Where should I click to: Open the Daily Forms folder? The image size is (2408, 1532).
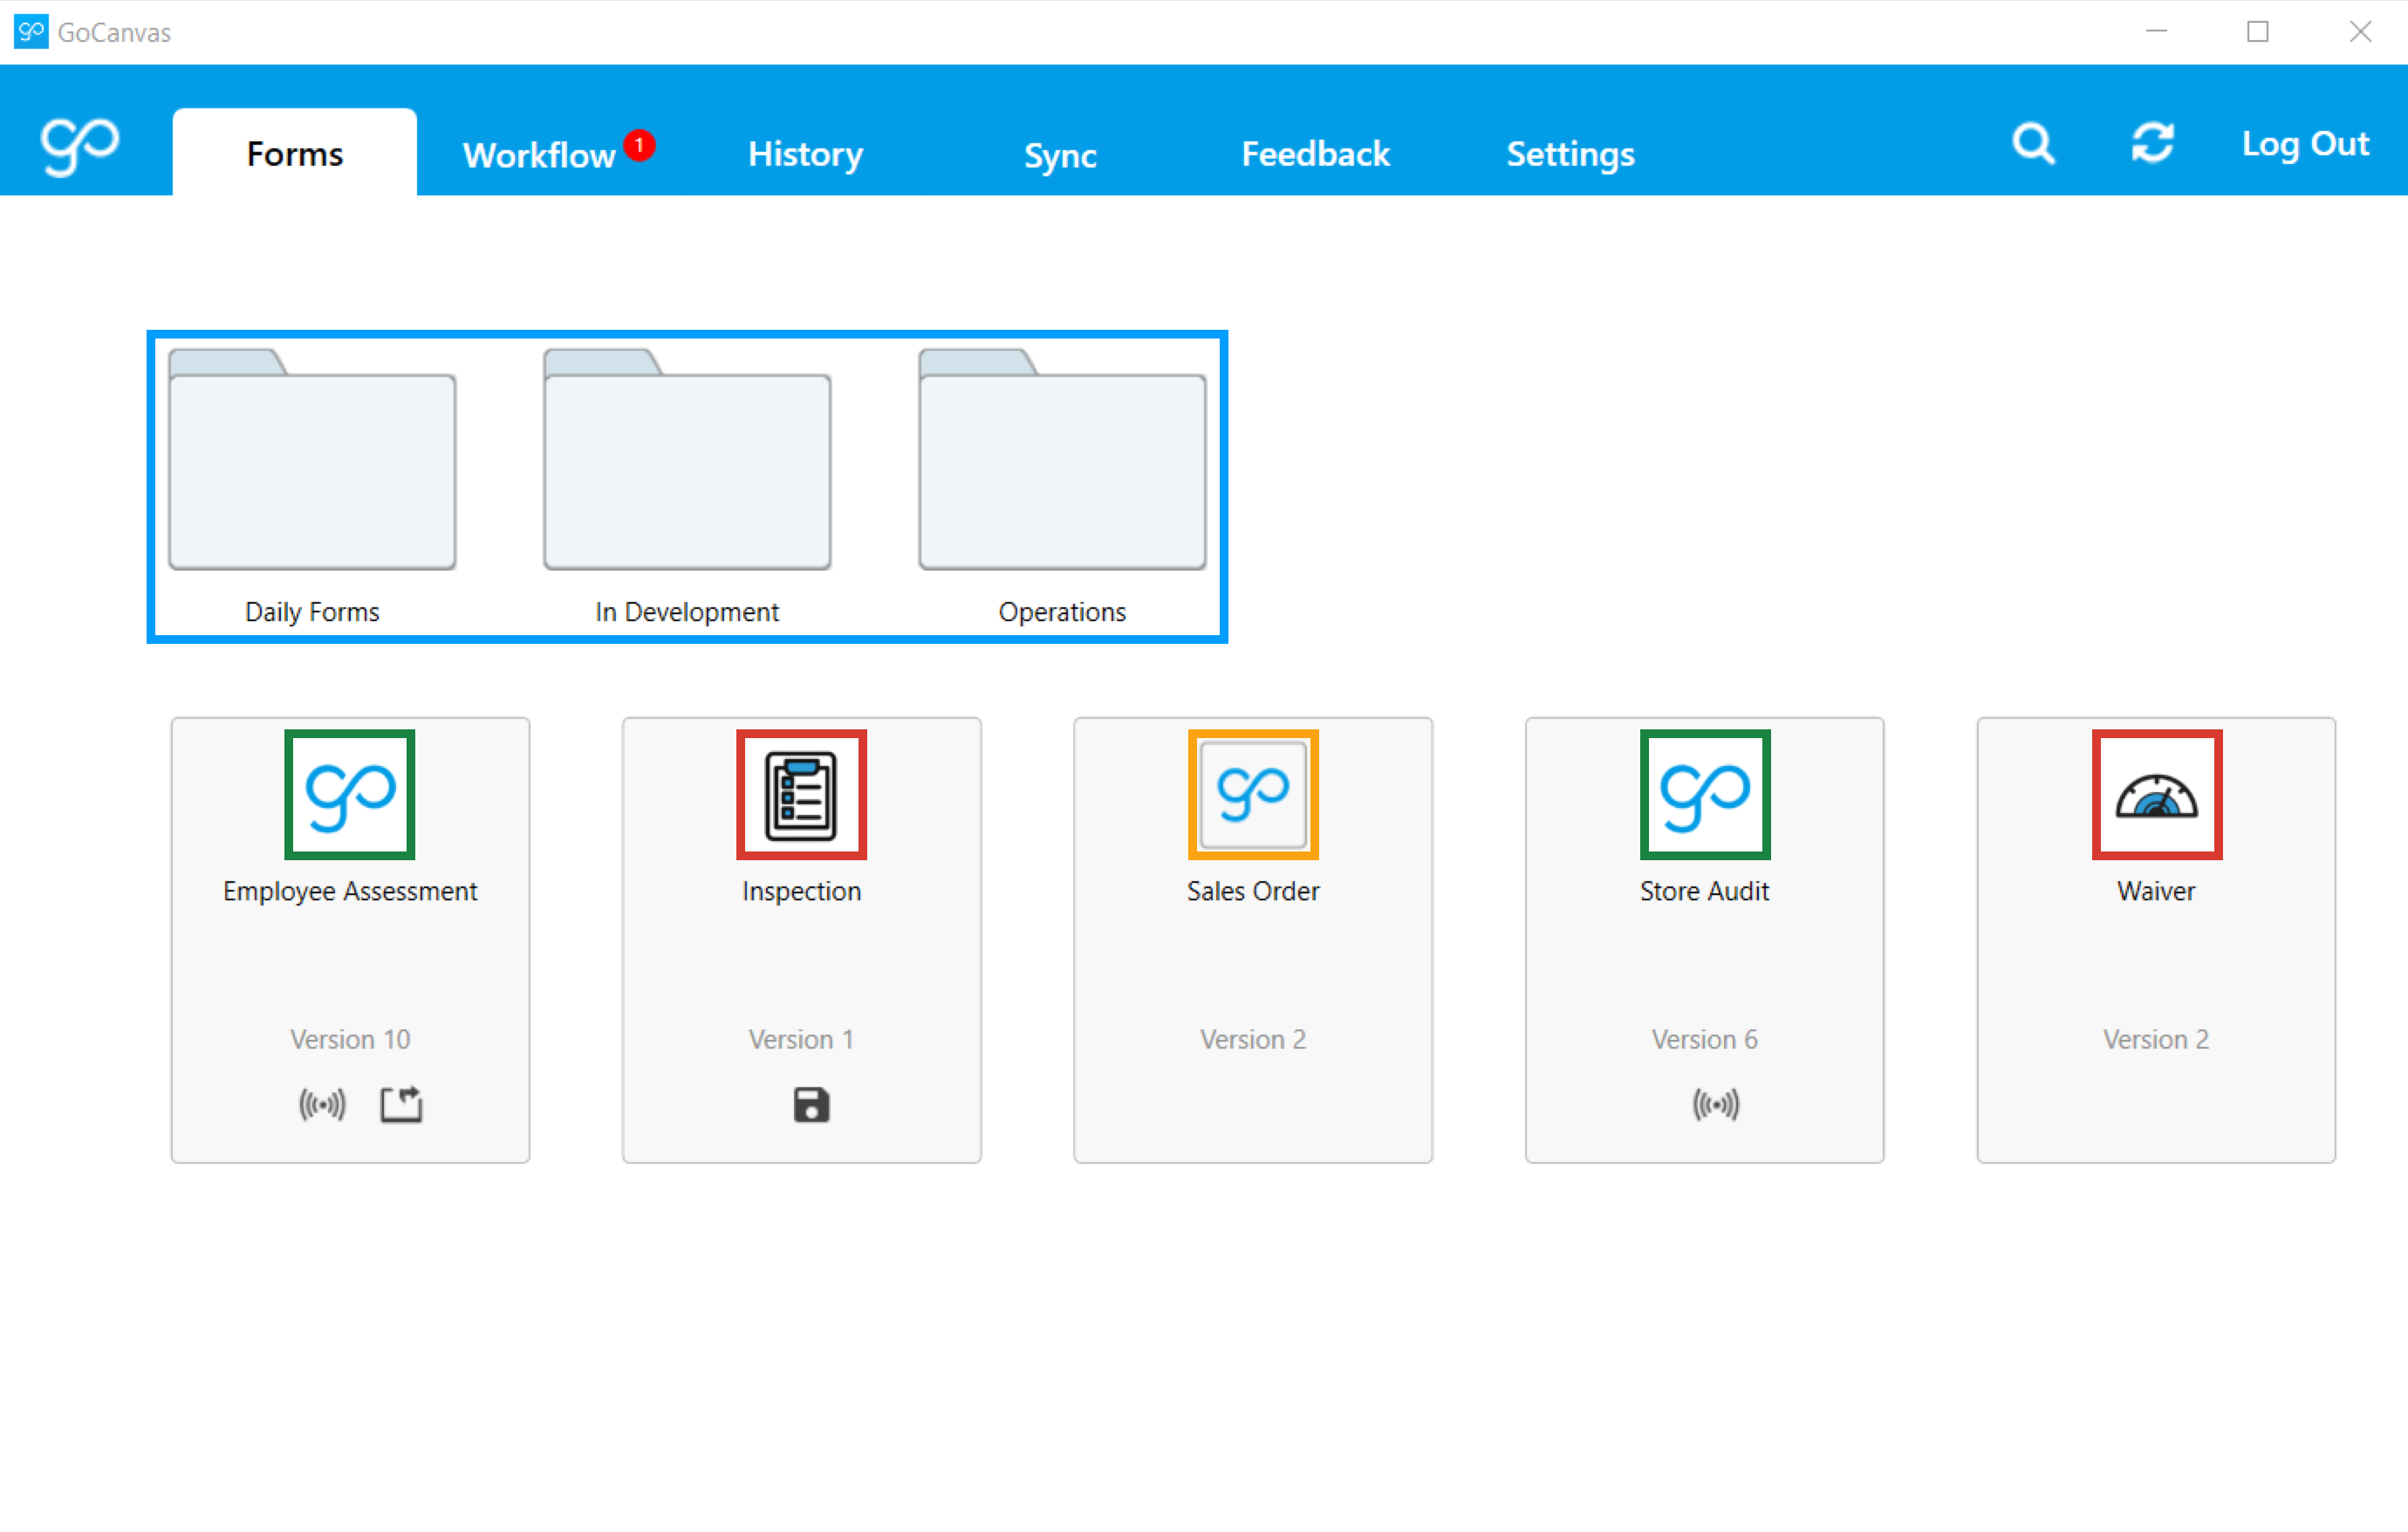pyautogui.click(x=312, y=459)
